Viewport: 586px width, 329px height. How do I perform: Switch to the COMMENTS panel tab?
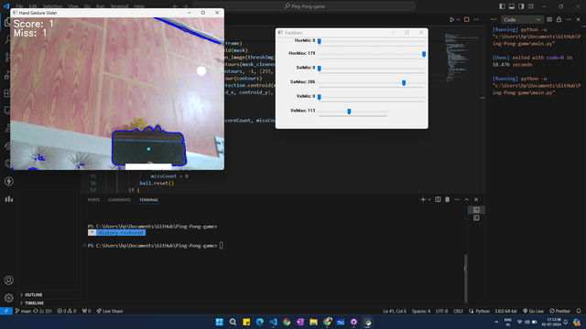(119, 200)
